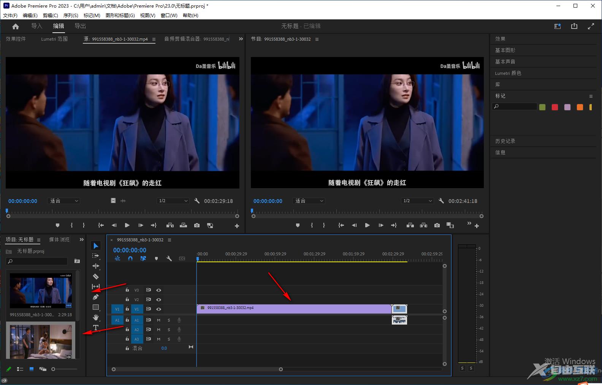The image size is (602, 385).
Task: Open Source monitor playback resolution 1/2 dropdown
Action: pos(173,201)
